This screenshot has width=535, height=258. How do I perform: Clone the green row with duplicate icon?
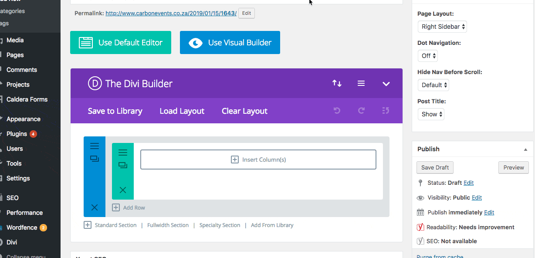click(x=123, y=166)
